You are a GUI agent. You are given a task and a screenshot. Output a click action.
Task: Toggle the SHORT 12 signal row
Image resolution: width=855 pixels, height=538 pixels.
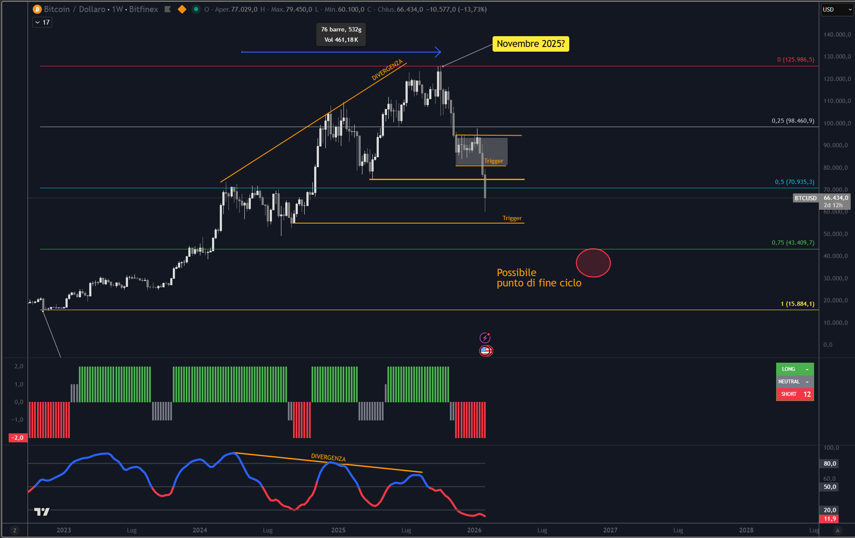795,394
